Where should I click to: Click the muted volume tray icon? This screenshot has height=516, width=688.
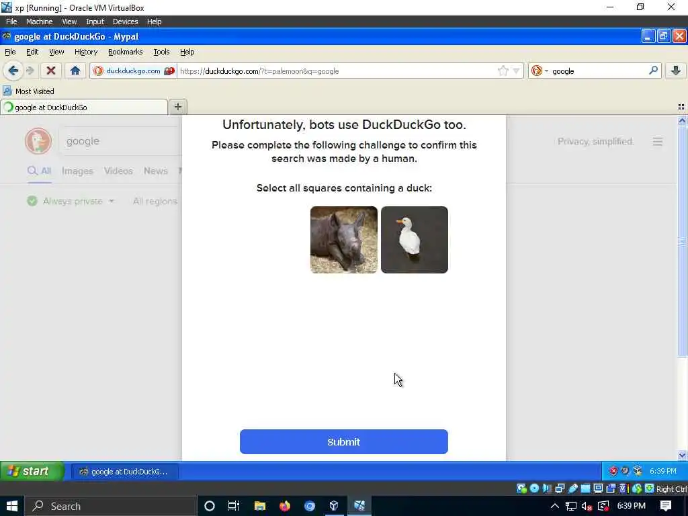[587, 506]
